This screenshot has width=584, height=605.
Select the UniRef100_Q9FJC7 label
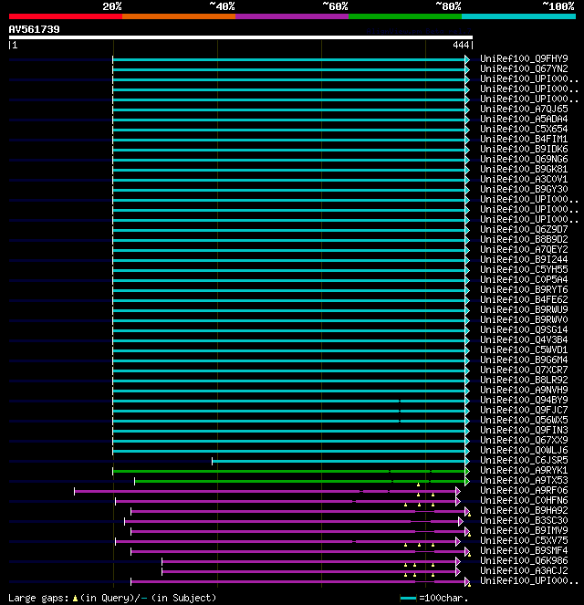pyautogui.click(x=524, y=410)
